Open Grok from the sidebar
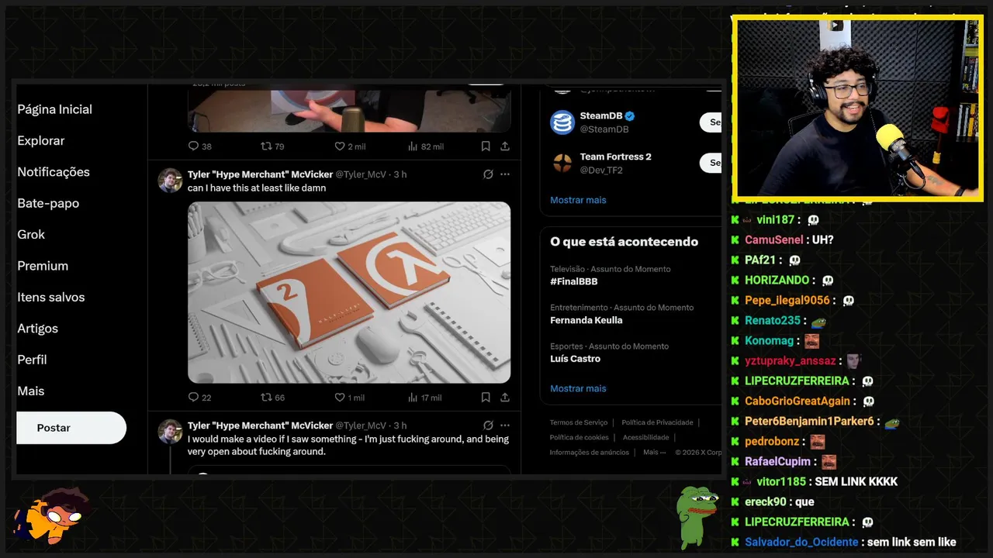Image resolution: width=993 pixels, height=558 pixels. pos(31,234)
